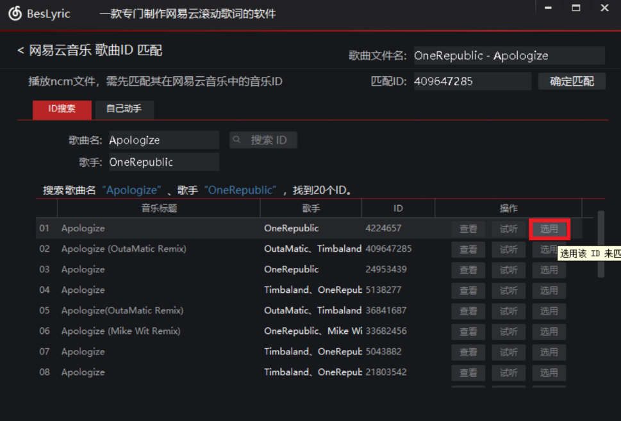Click the magnifier 搜索 ID button
Screen dimensions: 621x421
(263, 140)
